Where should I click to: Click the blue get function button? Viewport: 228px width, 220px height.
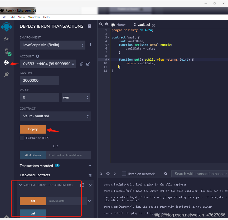pos(33,213)
